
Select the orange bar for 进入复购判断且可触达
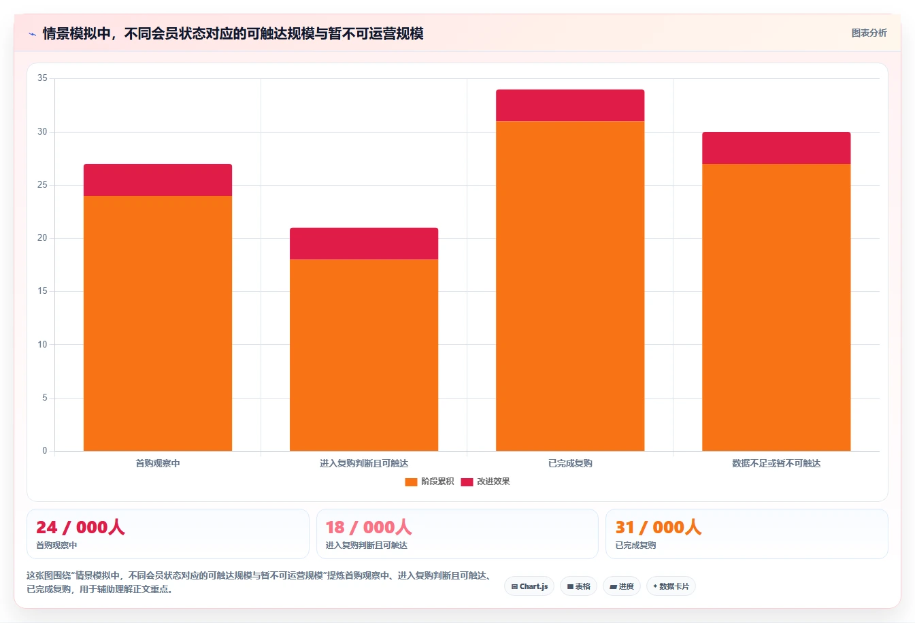coord(364,355)
